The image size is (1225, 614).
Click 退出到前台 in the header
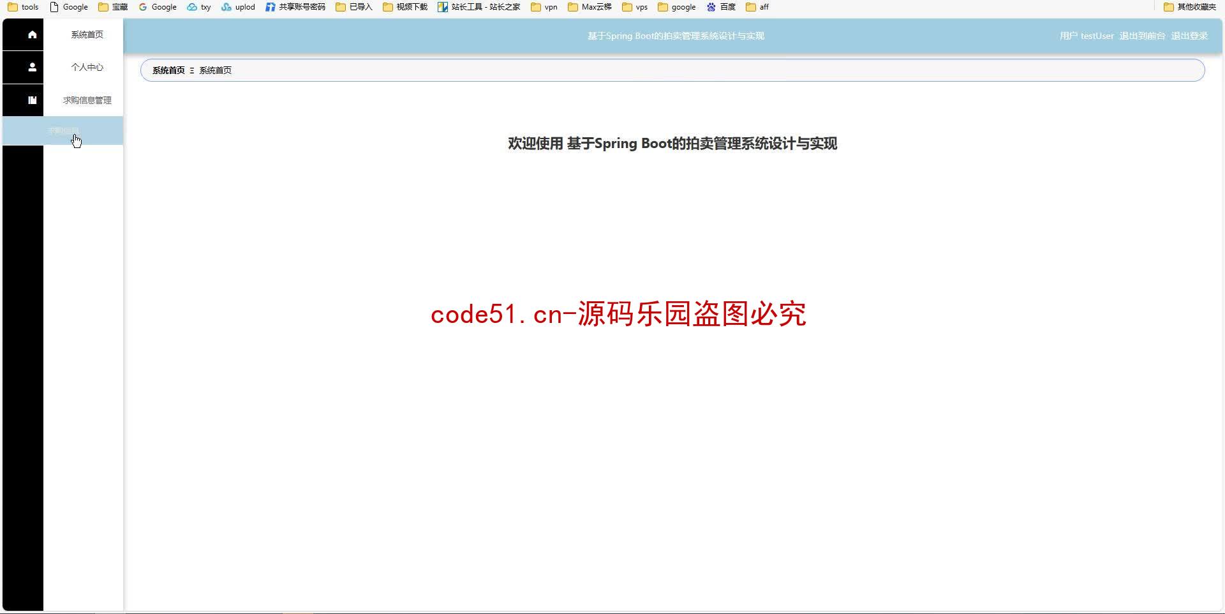pyautogui.click(x=1142, y=36)
